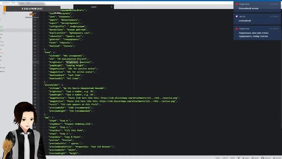This screenshot has width=282, height=159.
Task: Click the donation goal bar 3 332.5 RUB
Action: [32, 9]
